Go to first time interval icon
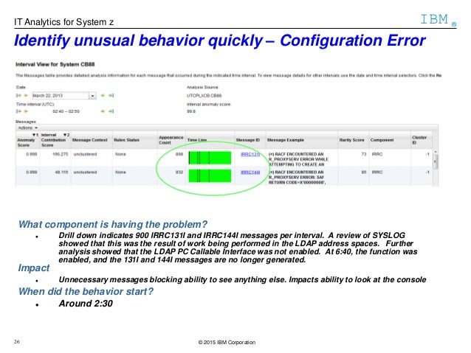The width and height of the screenshot is (471, 353). tap(18, 111)
